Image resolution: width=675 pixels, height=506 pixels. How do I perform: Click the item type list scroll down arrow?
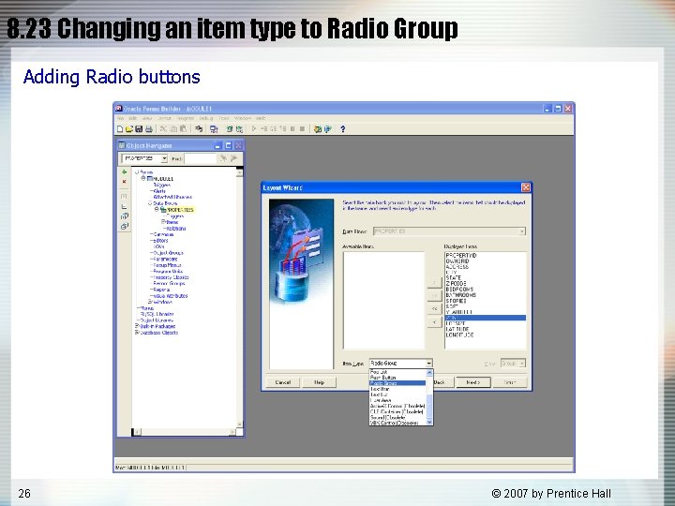click(x=428, y=423)
